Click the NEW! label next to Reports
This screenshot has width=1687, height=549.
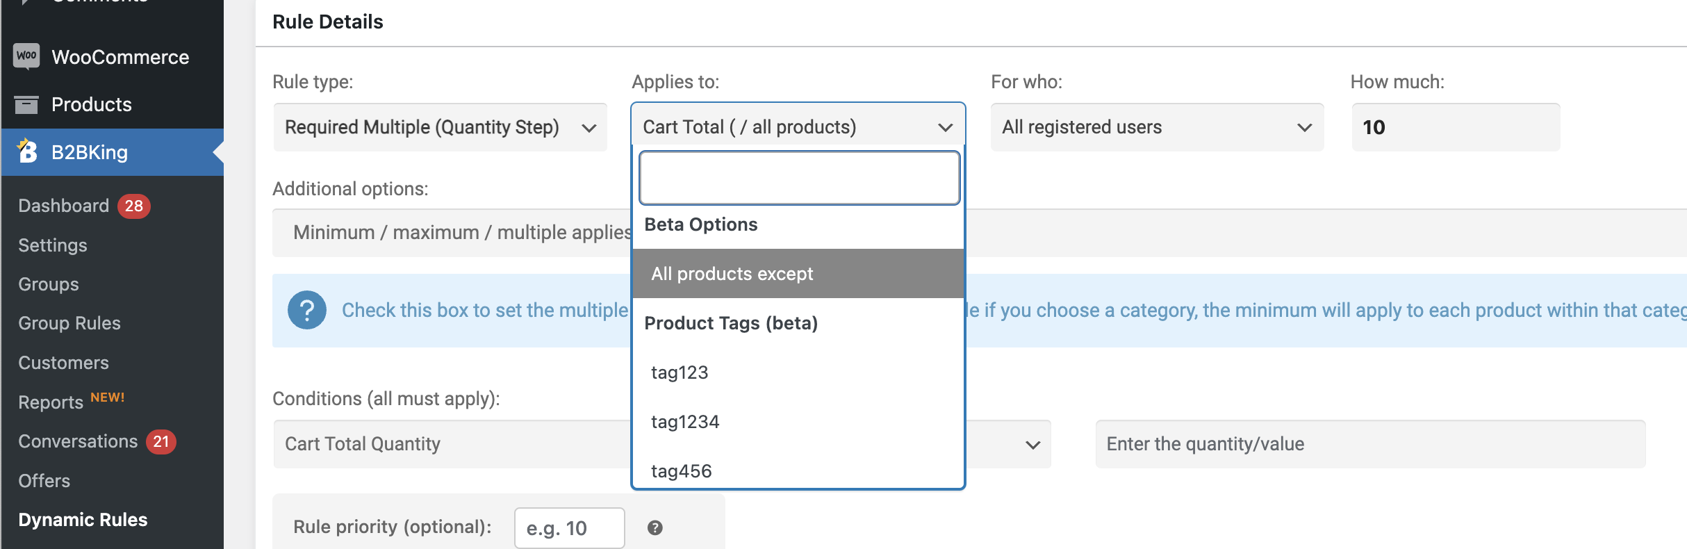click(x=108, y=398)
